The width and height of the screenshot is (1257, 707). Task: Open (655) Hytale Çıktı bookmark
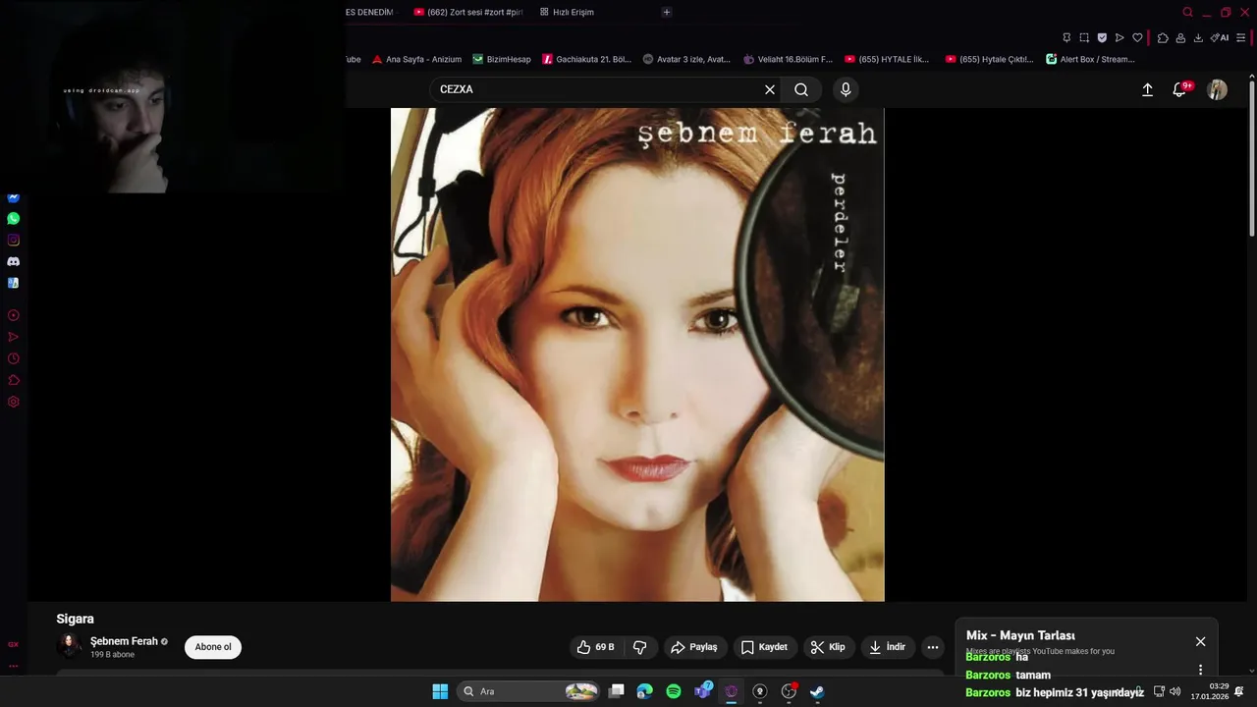(x=989, y=59)
